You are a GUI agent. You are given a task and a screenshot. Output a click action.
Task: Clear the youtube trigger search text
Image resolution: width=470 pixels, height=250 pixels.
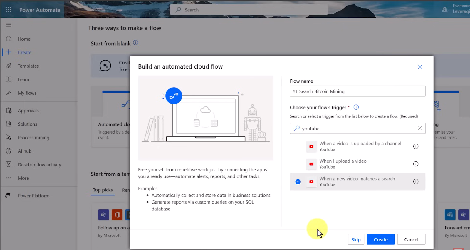point(420,128)
